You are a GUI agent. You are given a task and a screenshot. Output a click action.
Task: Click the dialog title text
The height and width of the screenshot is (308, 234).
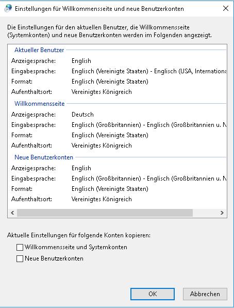coord(99,9)
